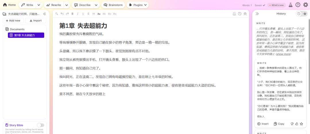Click show more in first history card
This screenshot has width=310, height=134.
tap(284, 54)
